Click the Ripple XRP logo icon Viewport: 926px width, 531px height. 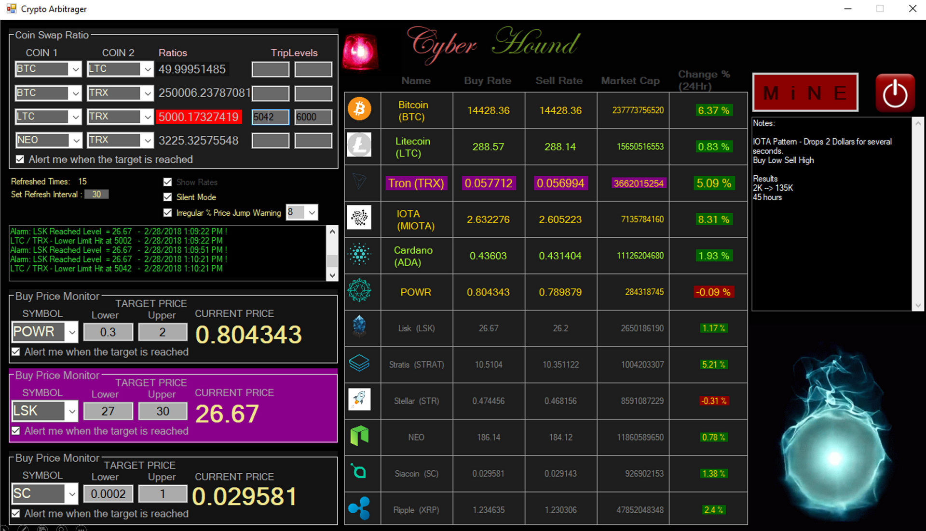tap(359, 508)
